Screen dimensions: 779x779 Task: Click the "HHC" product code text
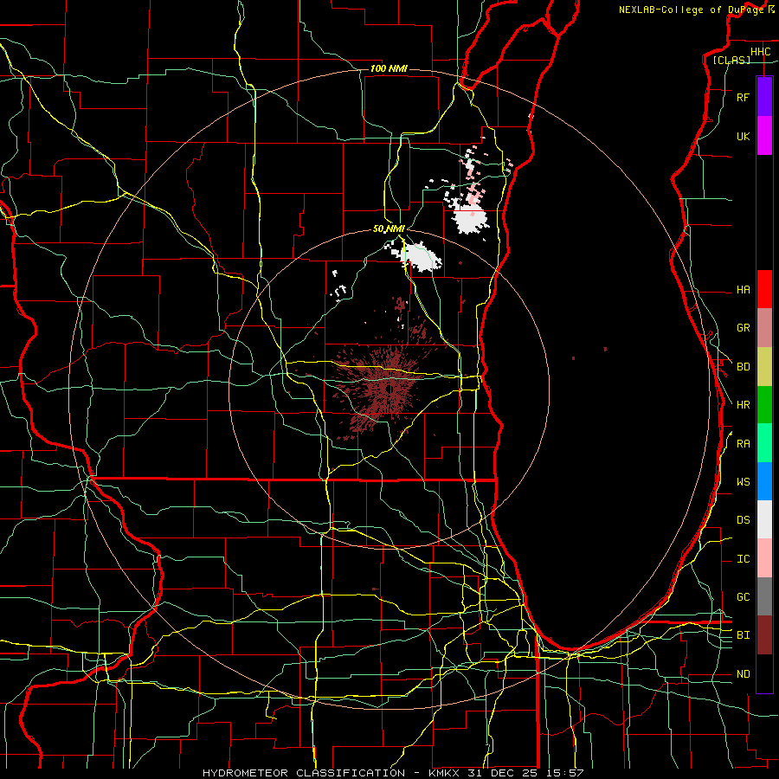pyautogui.click(x=760, y=52)
